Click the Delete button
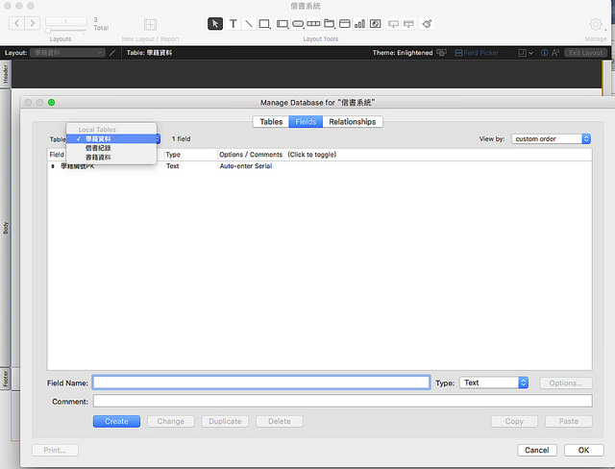Viewport: 615px width, 469px height. [280, 422]
